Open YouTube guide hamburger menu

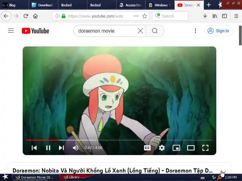pos(11,31)
